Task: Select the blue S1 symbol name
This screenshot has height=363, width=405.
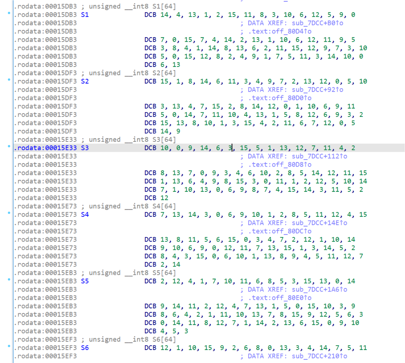Action: [85, 15]
